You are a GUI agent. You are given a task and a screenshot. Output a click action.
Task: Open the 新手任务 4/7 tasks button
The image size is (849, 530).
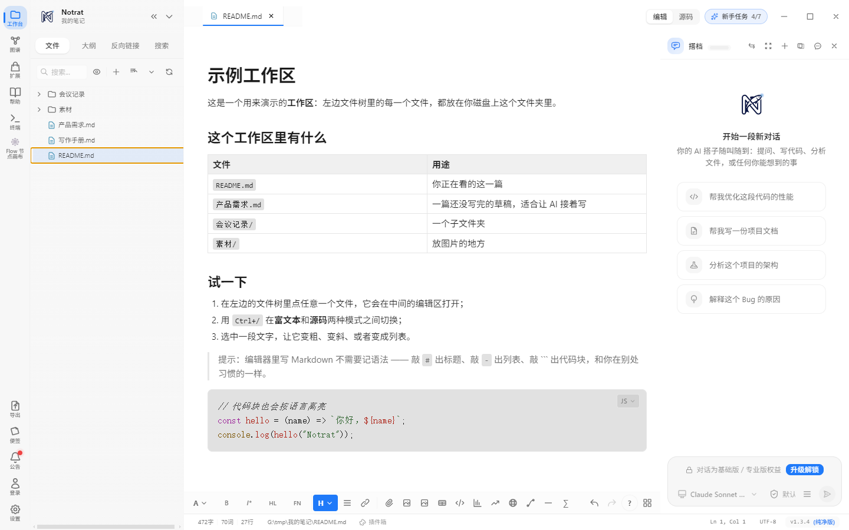click(736, 16)
